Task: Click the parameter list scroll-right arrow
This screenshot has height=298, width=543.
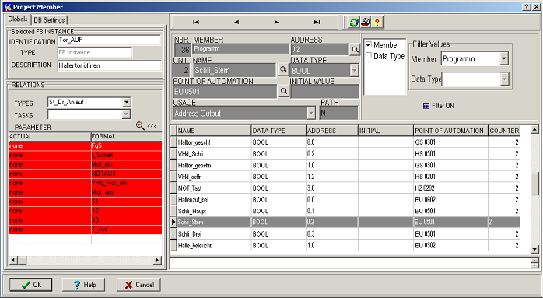Action: coord(158,260)
